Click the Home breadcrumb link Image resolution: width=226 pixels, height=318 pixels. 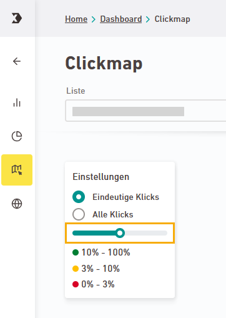coord(76,19)
